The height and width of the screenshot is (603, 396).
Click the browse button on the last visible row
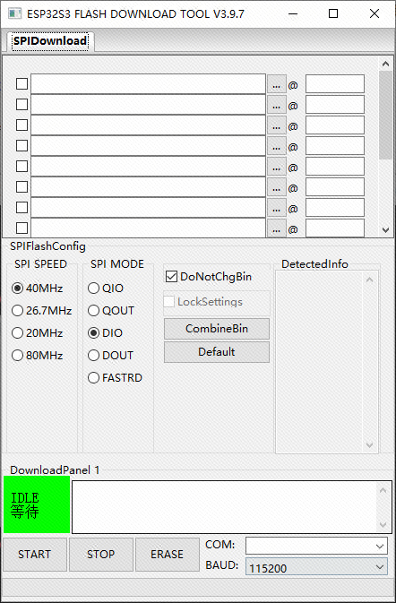click(277, 228)
